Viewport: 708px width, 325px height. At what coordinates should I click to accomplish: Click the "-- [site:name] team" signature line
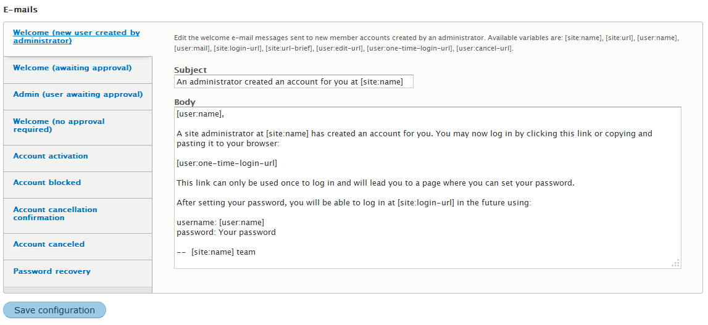click(216, 252)
